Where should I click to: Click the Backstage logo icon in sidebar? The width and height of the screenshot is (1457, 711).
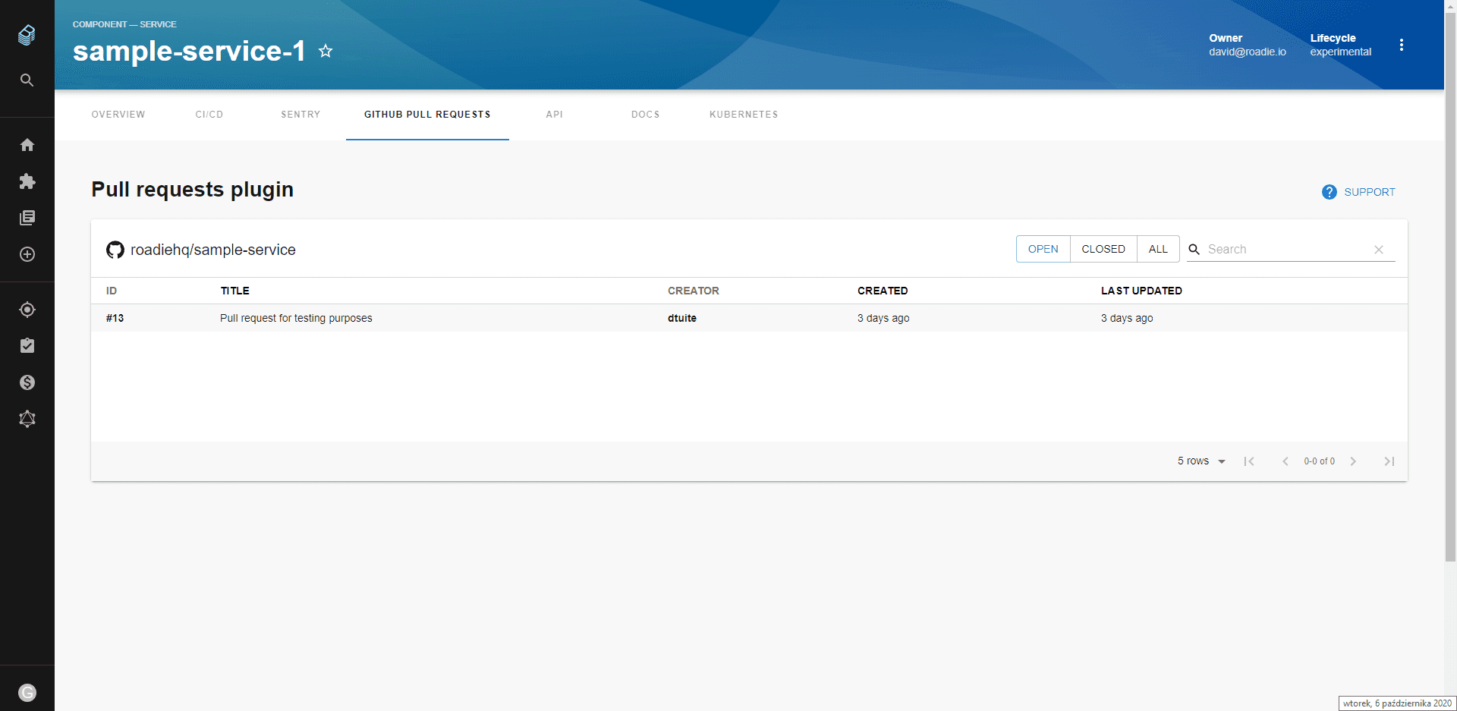(27, 35)
